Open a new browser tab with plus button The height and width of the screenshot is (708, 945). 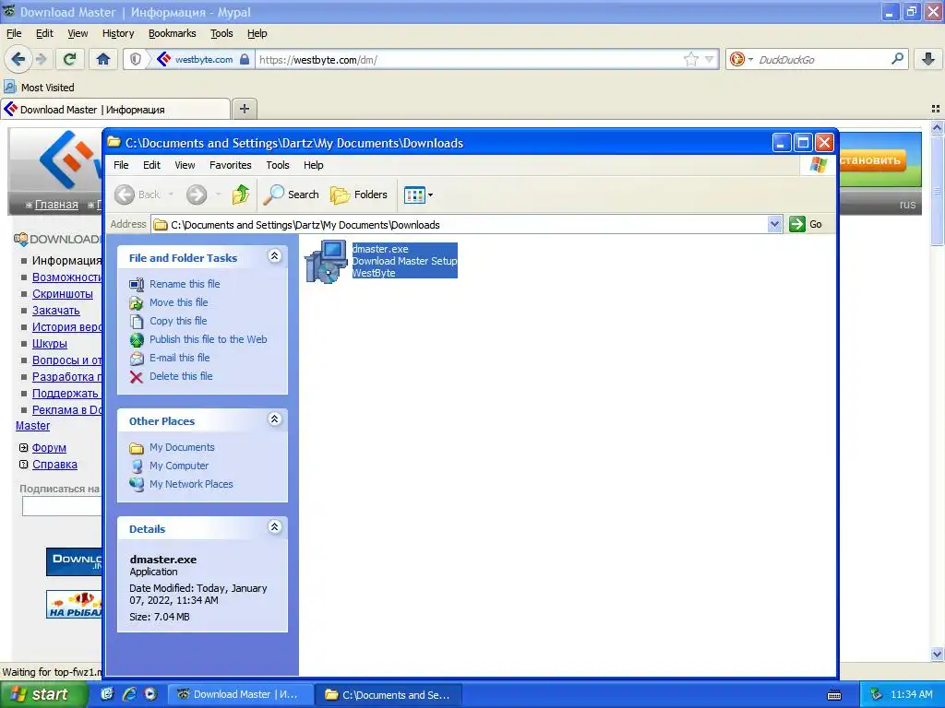click(x=244, y=109)
